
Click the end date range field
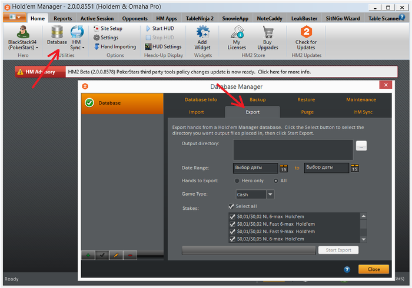(x=327, y=168)
